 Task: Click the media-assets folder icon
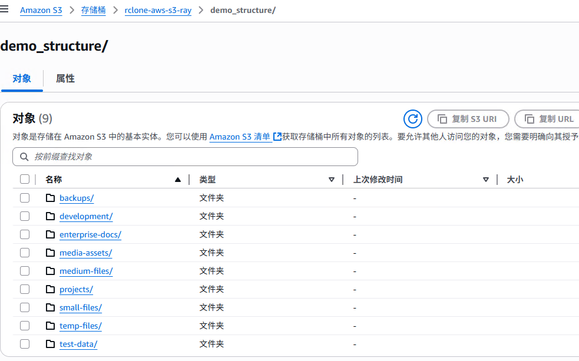50,253
